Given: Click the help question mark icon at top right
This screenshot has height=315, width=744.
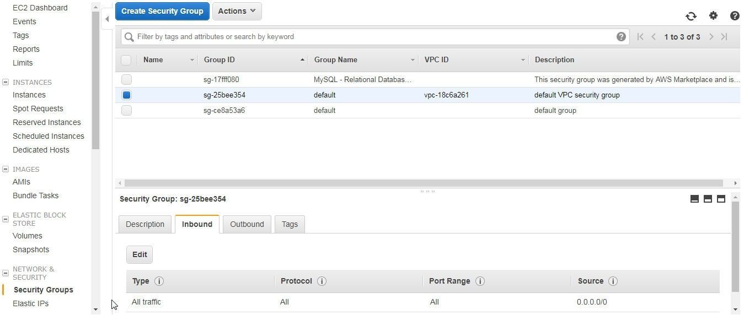Looking at the screenshot, I should tap(735, 16).
